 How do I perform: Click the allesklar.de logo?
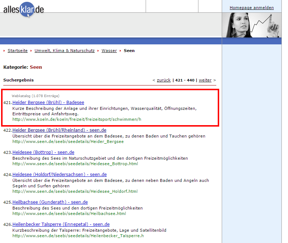click(24, 9)
